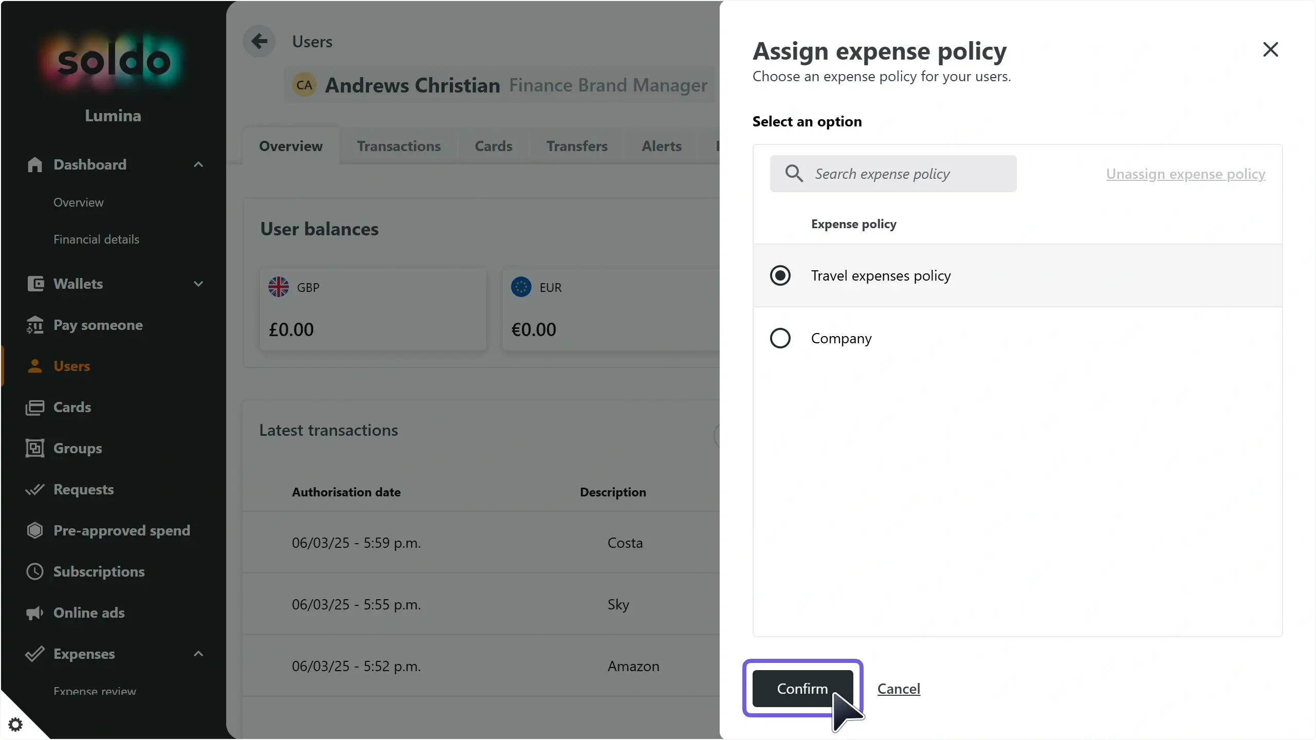This screenshot has height=740, width=1316.
Task: Switch to the Transfers tab
Action: tap(577, 146)
